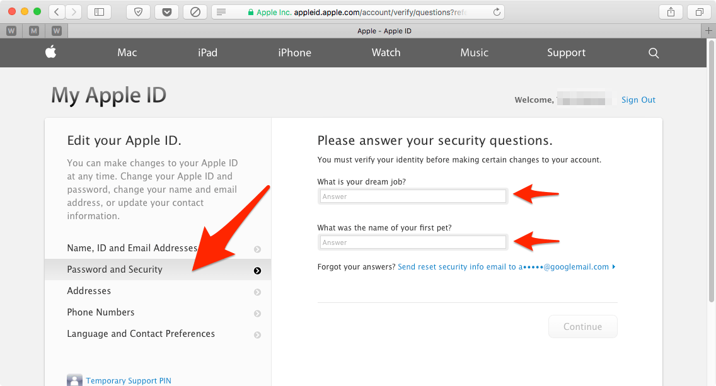Open the Phone Numbers section
The image size is (716, 386).
pos(158,312)
